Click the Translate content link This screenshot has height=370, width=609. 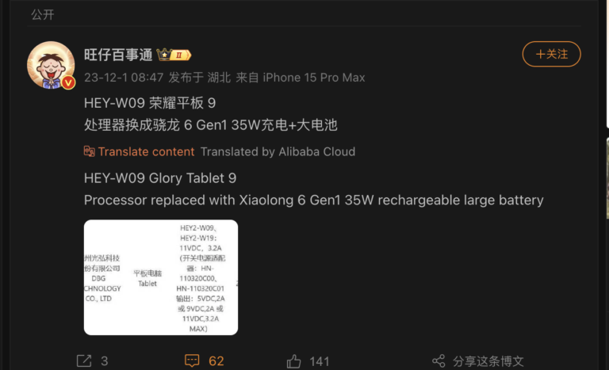click(x=146, y=151)
